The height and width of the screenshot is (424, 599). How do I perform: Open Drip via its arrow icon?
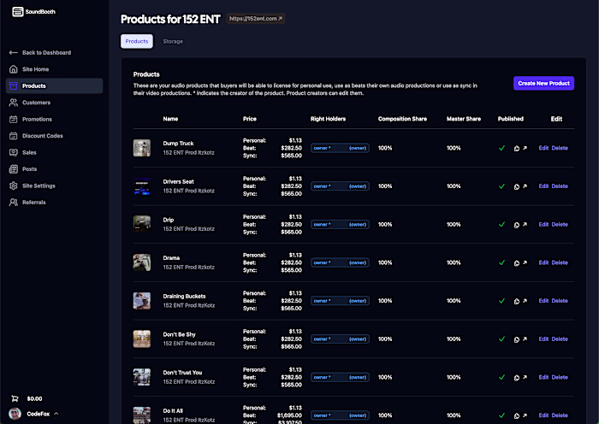525,225
